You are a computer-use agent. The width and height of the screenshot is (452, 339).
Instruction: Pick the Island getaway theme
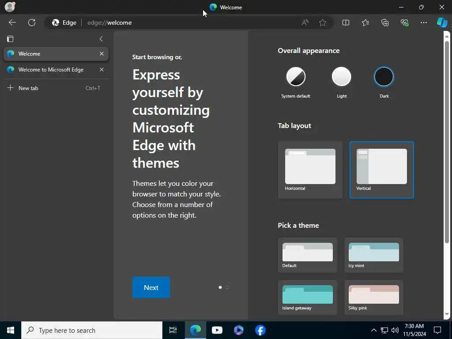click(x=308, y=298)
